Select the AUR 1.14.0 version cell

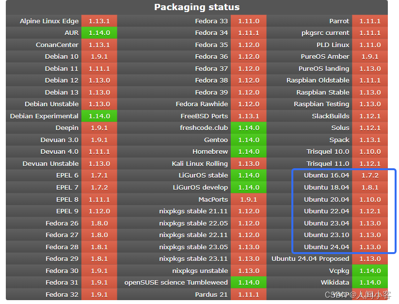pos(99,33)
